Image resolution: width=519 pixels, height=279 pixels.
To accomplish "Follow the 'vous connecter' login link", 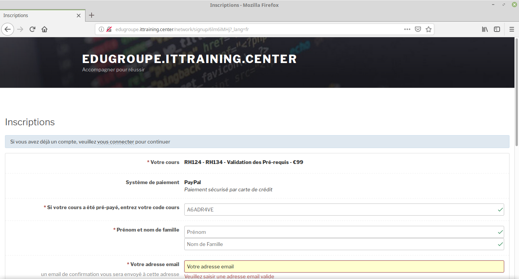I will tap(116, 142).
